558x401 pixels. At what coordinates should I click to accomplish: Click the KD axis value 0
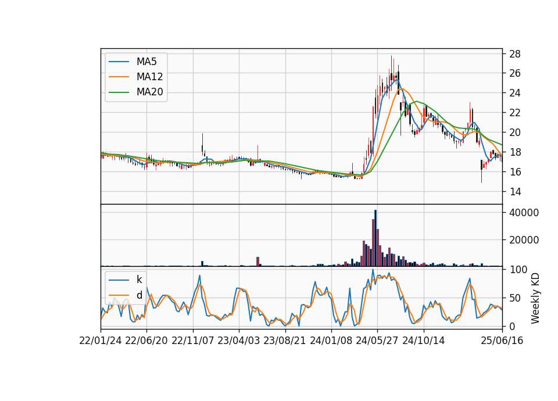pyautogui.click(x=513, y=326)
